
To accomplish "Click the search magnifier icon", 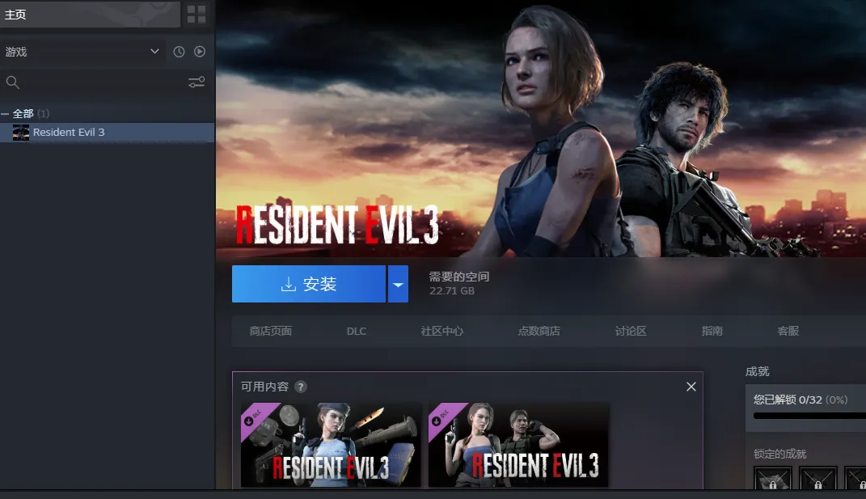I will coord(12,82).
